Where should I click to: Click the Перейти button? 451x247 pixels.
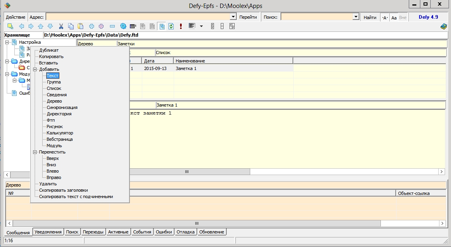click(248, 17)
